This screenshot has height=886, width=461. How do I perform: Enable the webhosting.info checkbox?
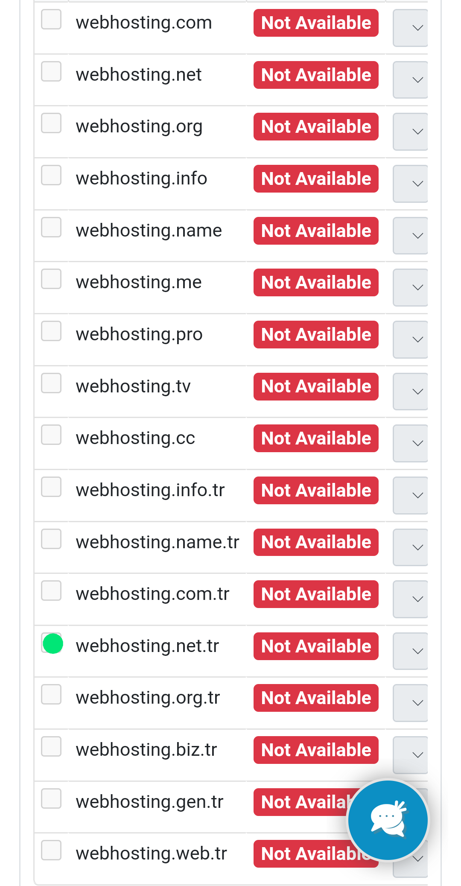click(x=51, y=175)
